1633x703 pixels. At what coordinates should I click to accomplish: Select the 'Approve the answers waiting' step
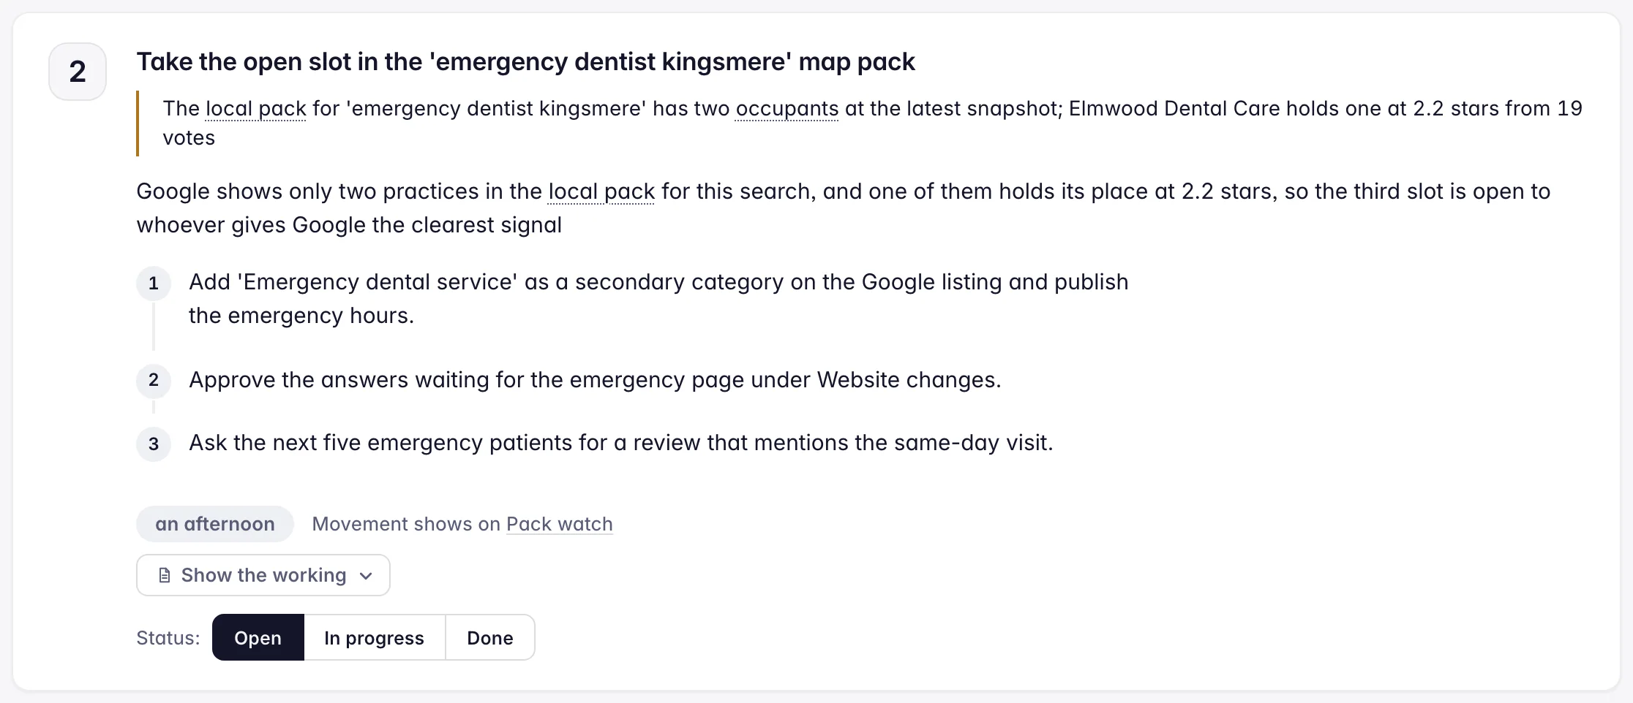(x=595, y=380)
